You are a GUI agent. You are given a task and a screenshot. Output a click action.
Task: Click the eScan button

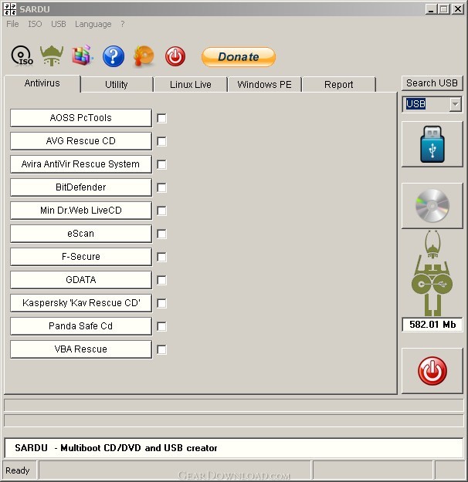pos(81,234)
